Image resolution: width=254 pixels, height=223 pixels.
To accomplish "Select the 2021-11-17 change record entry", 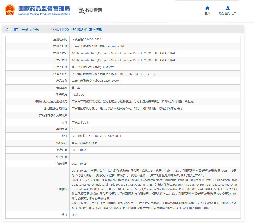I will pyautogui.click(x=155, y=189).
